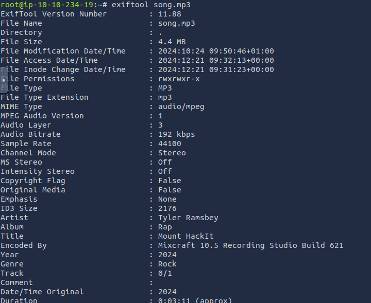371x303 pixels.
Task: Click the File Permissions value rwxrwxr-x
Action: coord(179,79)
